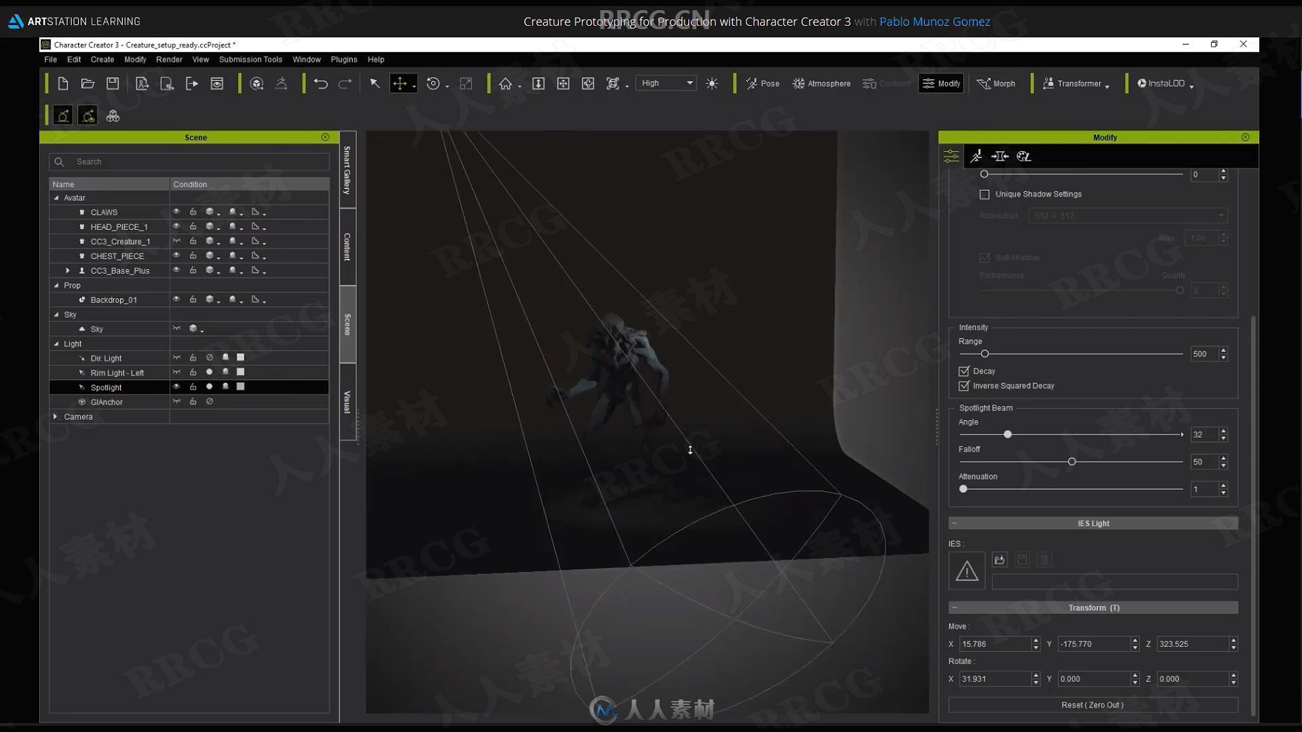This screenshot has width=1302, height=732.
Task: Expand CC3_Base_Plus node
Action: pyautogui.click(x=67, y=270)
